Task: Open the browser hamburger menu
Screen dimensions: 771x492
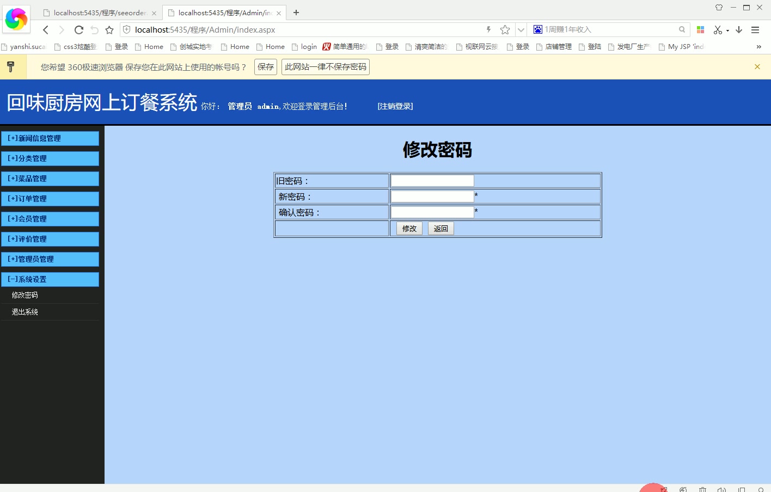Action: [755, 30]
